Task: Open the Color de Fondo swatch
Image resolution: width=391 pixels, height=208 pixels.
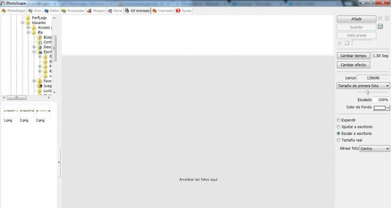Action: pos(379,107)
